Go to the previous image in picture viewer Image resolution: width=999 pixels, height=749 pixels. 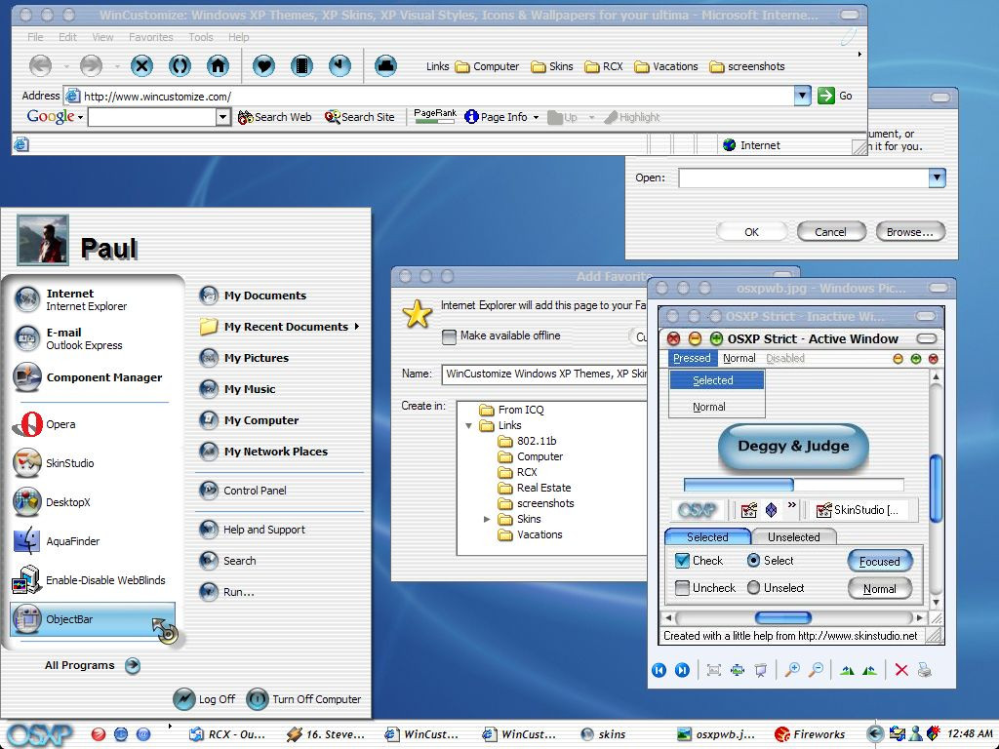pos(659,670)
